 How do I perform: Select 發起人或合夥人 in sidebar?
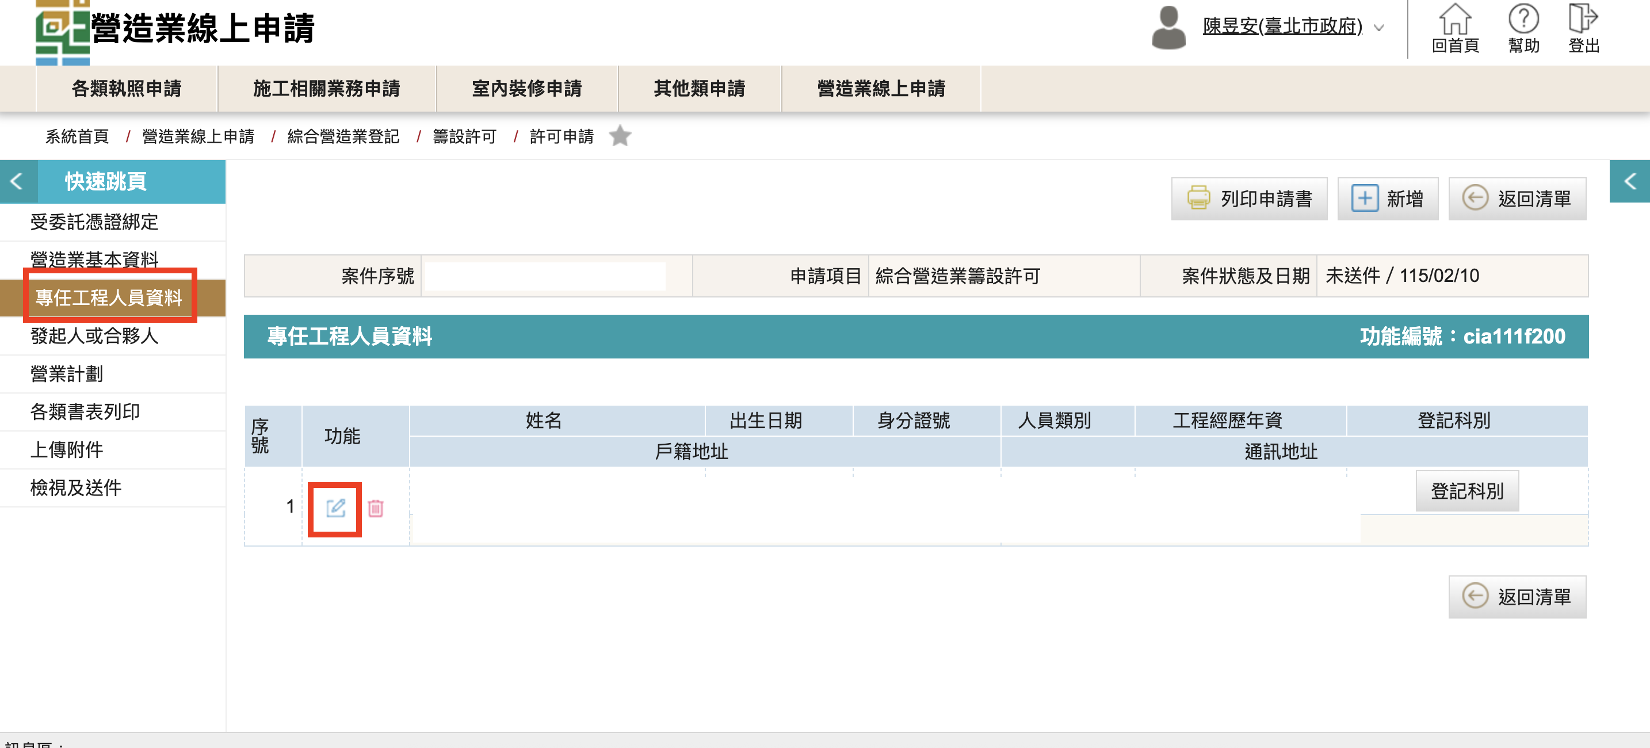point(94,336)
